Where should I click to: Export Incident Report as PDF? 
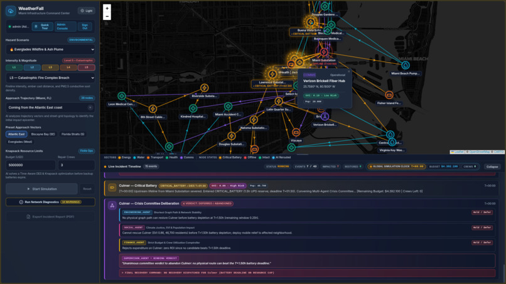pyautogui.click(x=50, y=217)
